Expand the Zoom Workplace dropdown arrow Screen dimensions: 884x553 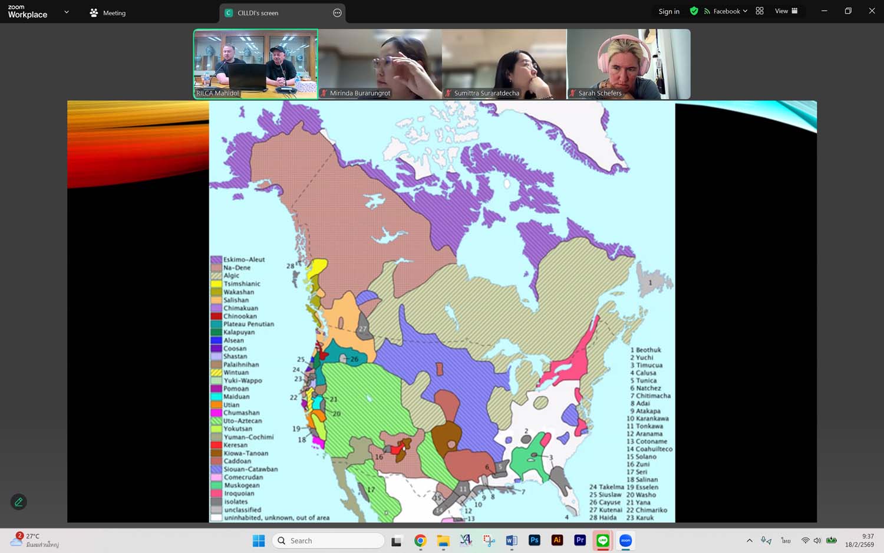coord(67,12)
